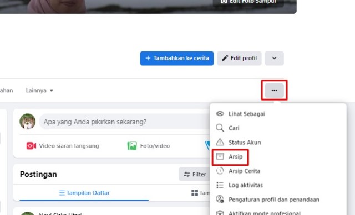This screenshot has width=355, height=215.
Task: Click the Pengaturan profil dan penandaan icon
Action: (x=220, y=199)
